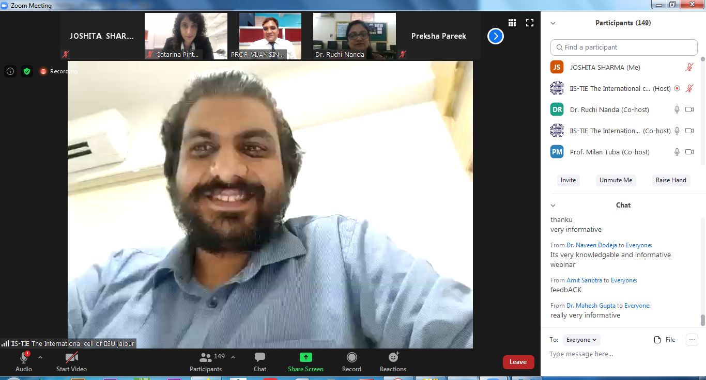Expand audio options arrow
Screen dimensions: 706x380
[40, 357]
